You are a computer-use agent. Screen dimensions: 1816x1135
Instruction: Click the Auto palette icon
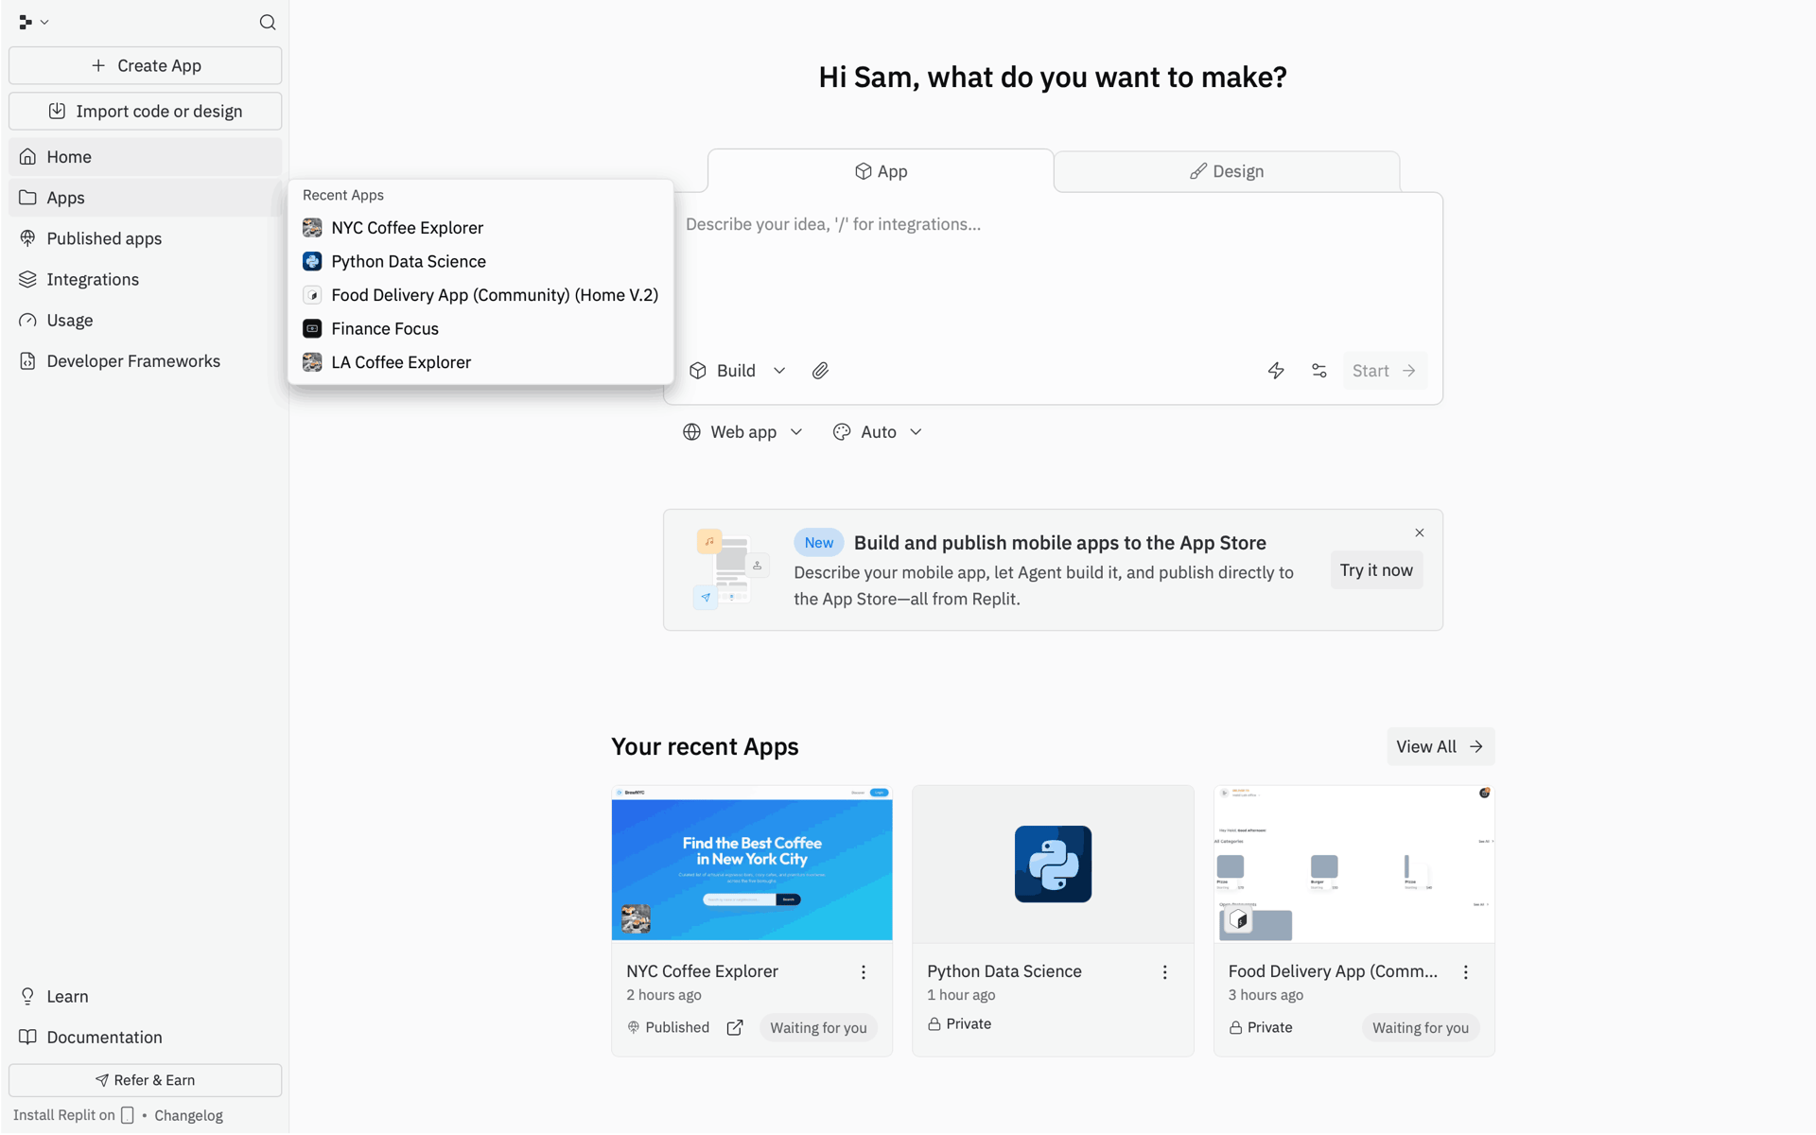tap(842, 432)
